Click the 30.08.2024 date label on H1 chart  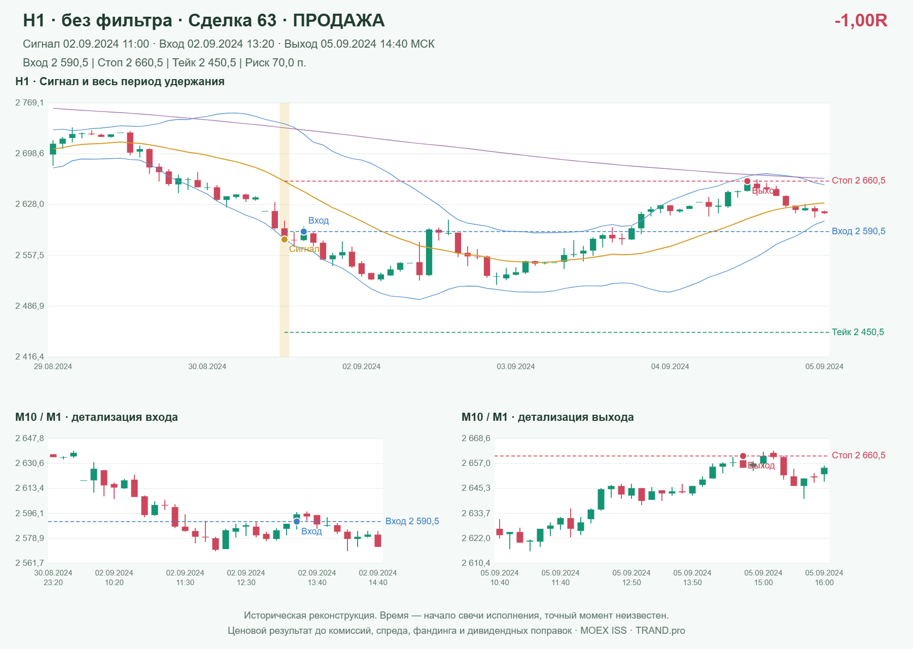click(x=207, y=367)
